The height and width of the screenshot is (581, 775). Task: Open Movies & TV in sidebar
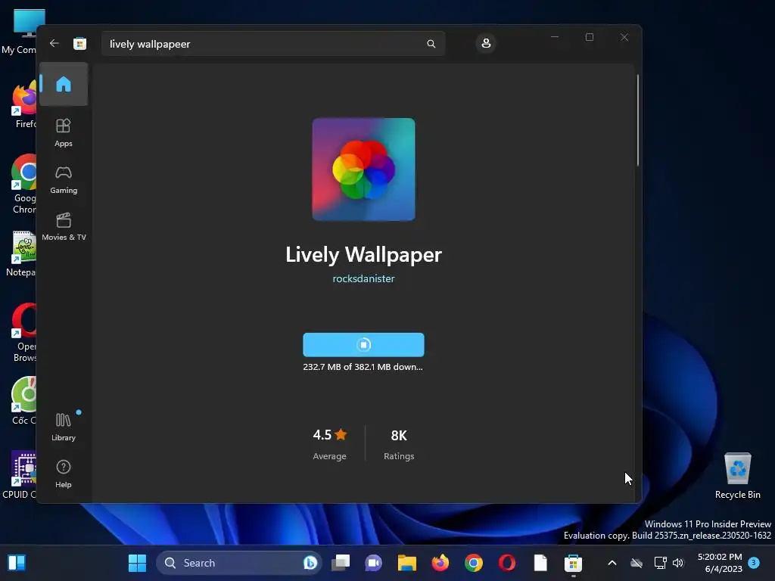[x=64, y=226]
